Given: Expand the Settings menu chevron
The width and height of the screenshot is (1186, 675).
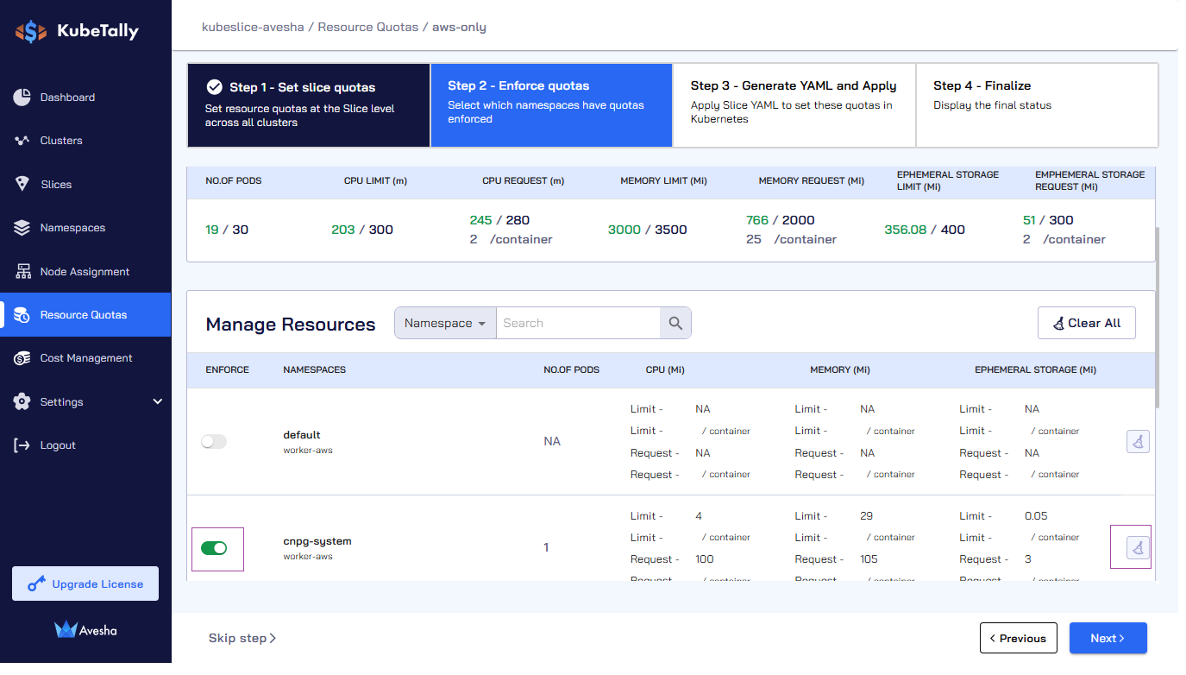Looking at the screenshot, I should click(x=158, y=401).
